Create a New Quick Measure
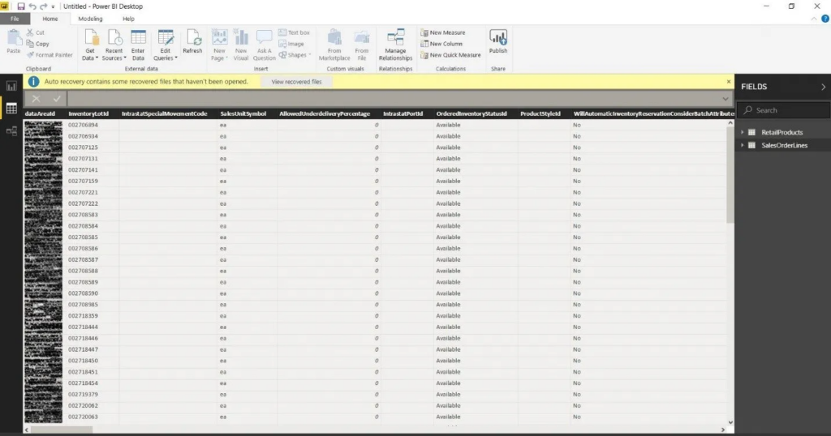The image size is (831, 436). pyautogui.click(x=450, y=55)
